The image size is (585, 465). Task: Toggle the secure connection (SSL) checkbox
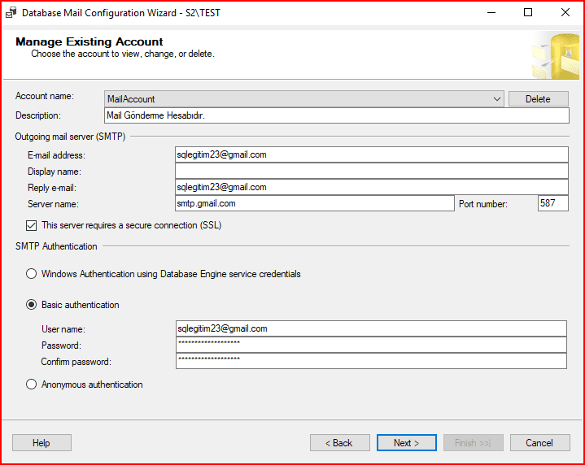[x=32, y=225]
